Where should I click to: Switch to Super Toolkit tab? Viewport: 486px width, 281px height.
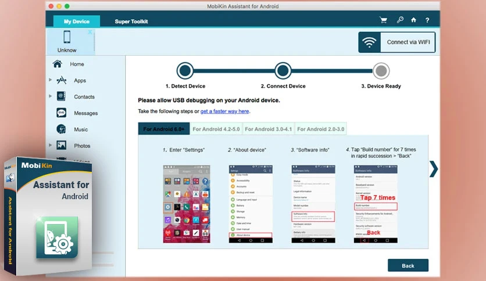pos(131,21)
